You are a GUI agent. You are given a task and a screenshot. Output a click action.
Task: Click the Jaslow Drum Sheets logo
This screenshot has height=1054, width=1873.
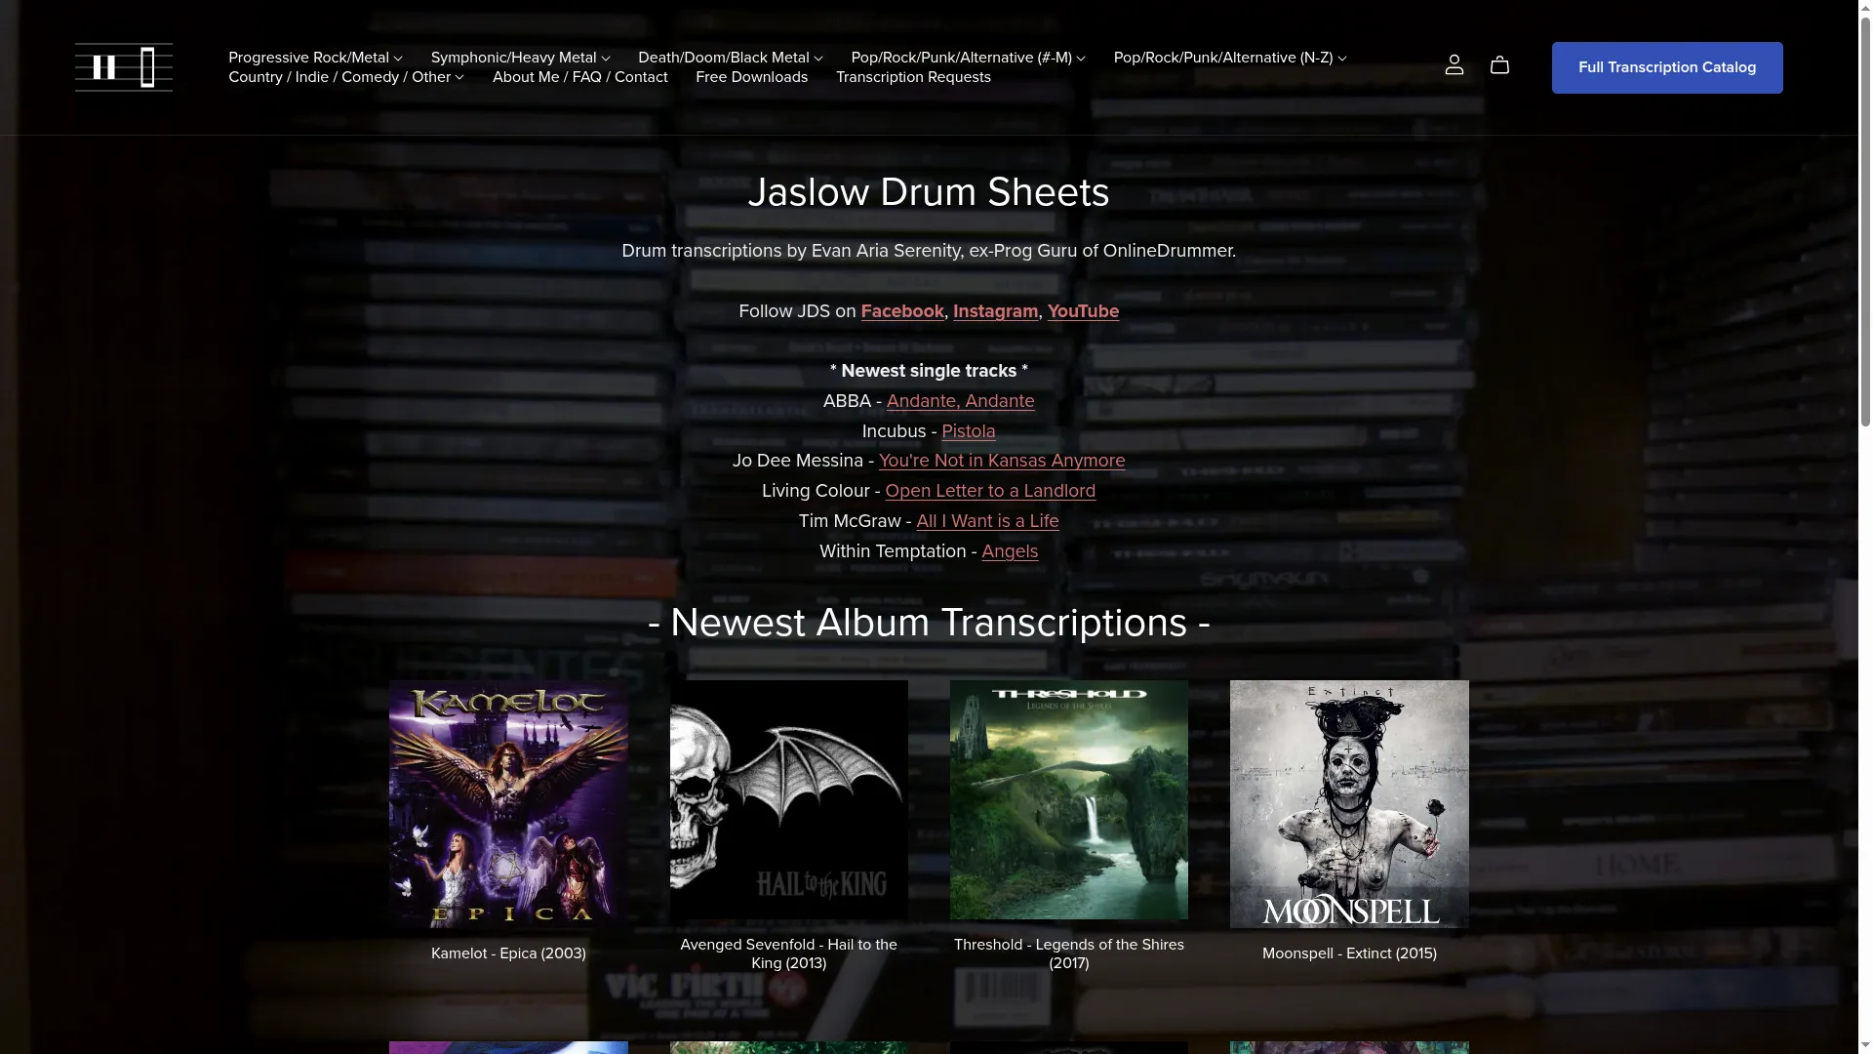tap(124, 67)
